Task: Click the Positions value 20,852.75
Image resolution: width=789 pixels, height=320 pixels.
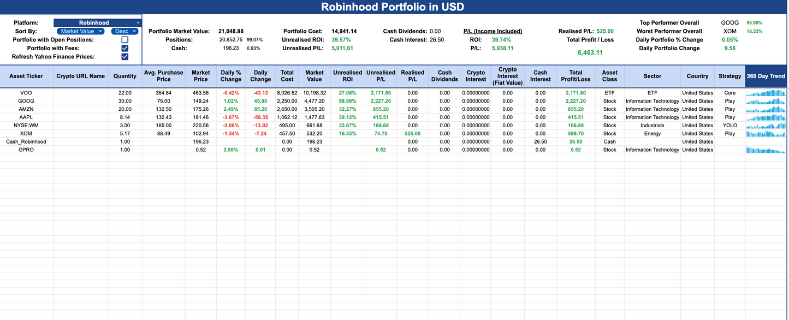Action: [x=231, y=40]
